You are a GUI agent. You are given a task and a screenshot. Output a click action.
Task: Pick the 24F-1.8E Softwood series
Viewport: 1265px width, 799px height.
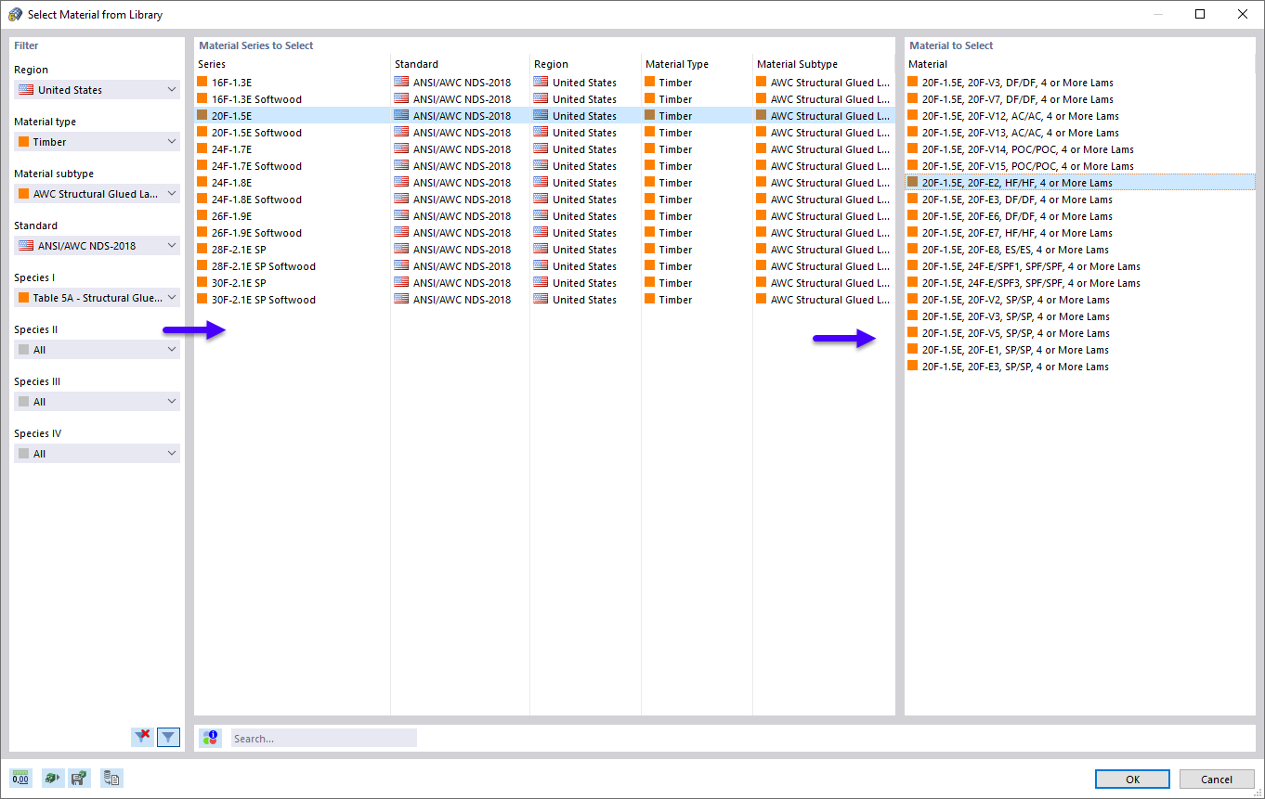pos(544,200)
